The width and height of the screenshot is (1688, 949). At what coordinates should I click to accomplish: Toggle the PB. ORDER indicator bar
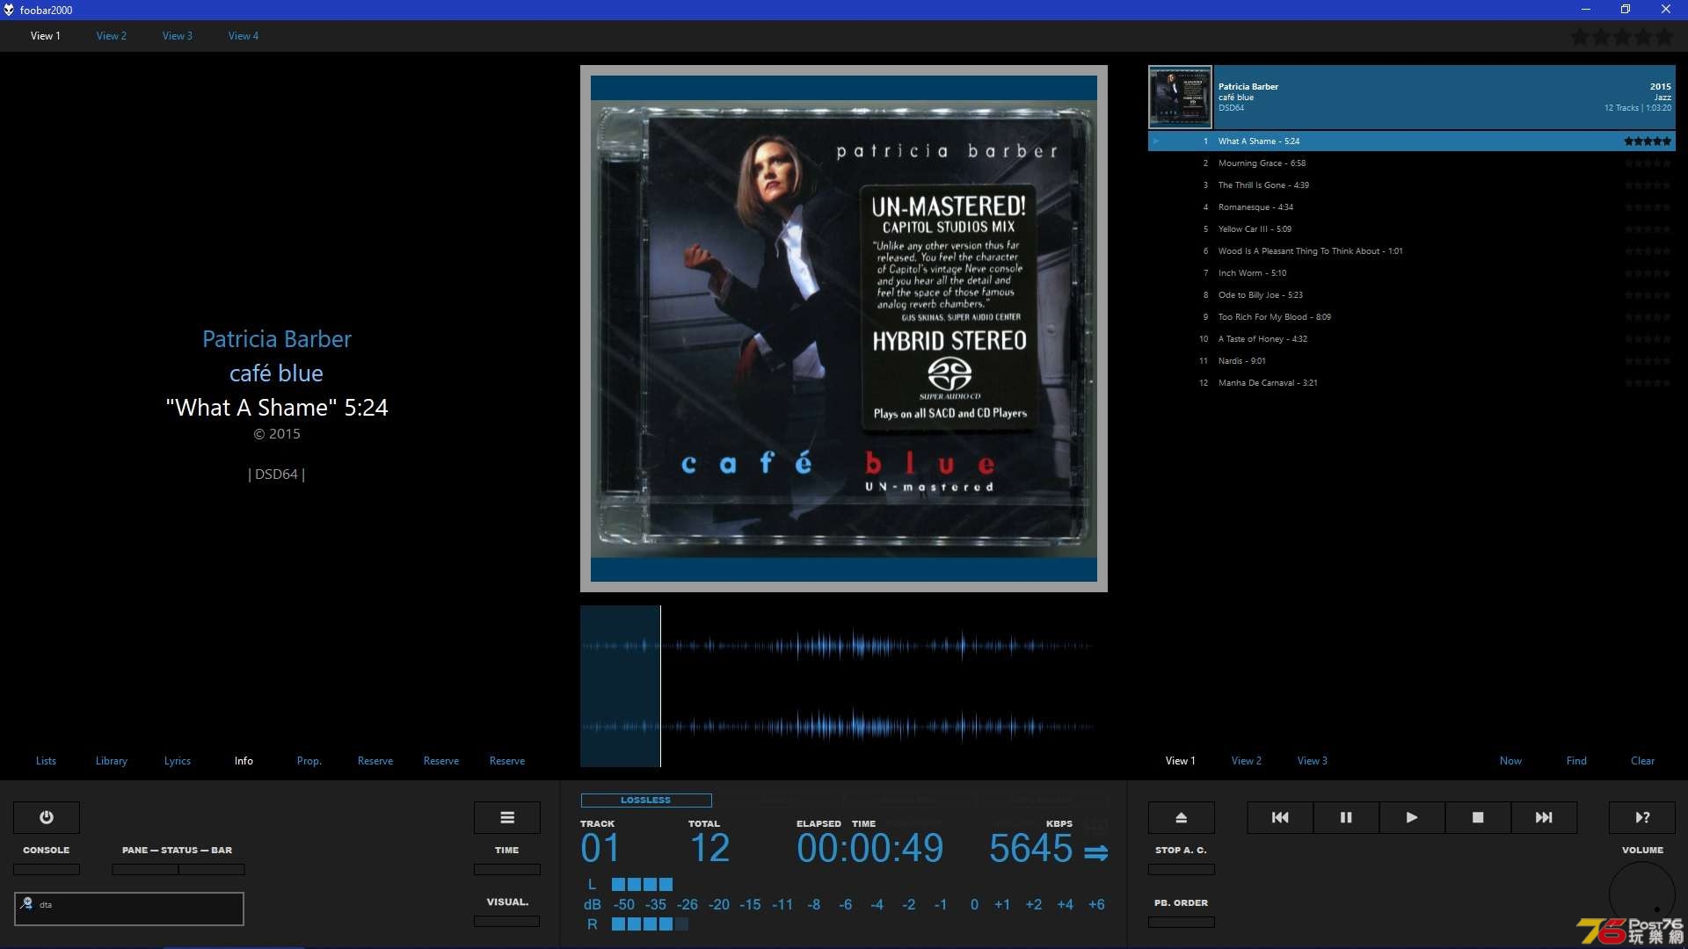pos(1182,922)
